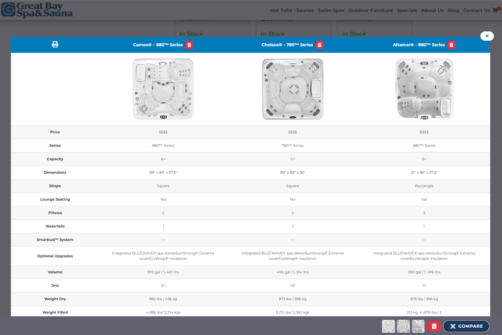Click Altamar shape value Rectangle

coord(424,186)
